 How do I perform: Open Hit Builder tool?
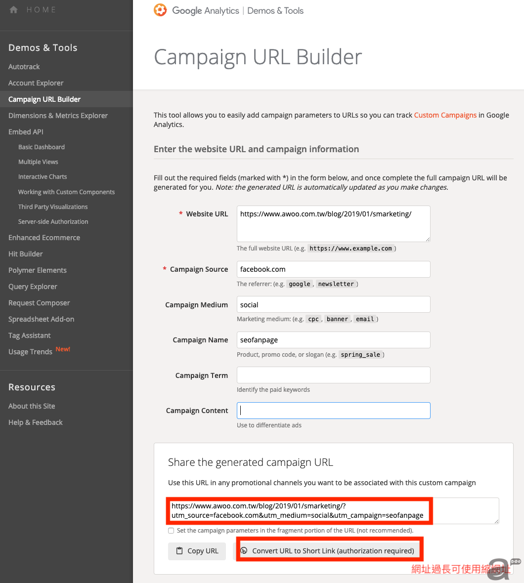tap(25, 254)
